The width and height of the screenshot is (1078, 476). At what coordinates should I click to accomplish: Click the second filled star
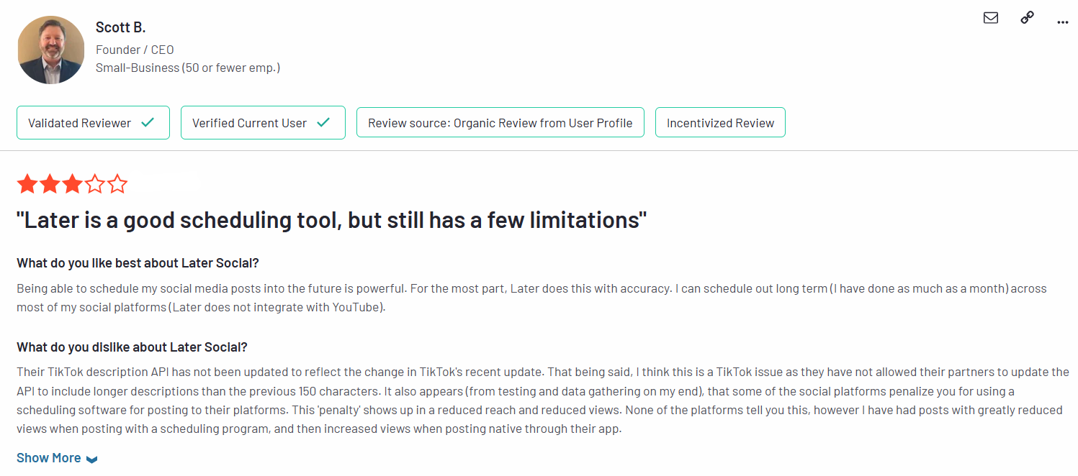tap(50, 184)
